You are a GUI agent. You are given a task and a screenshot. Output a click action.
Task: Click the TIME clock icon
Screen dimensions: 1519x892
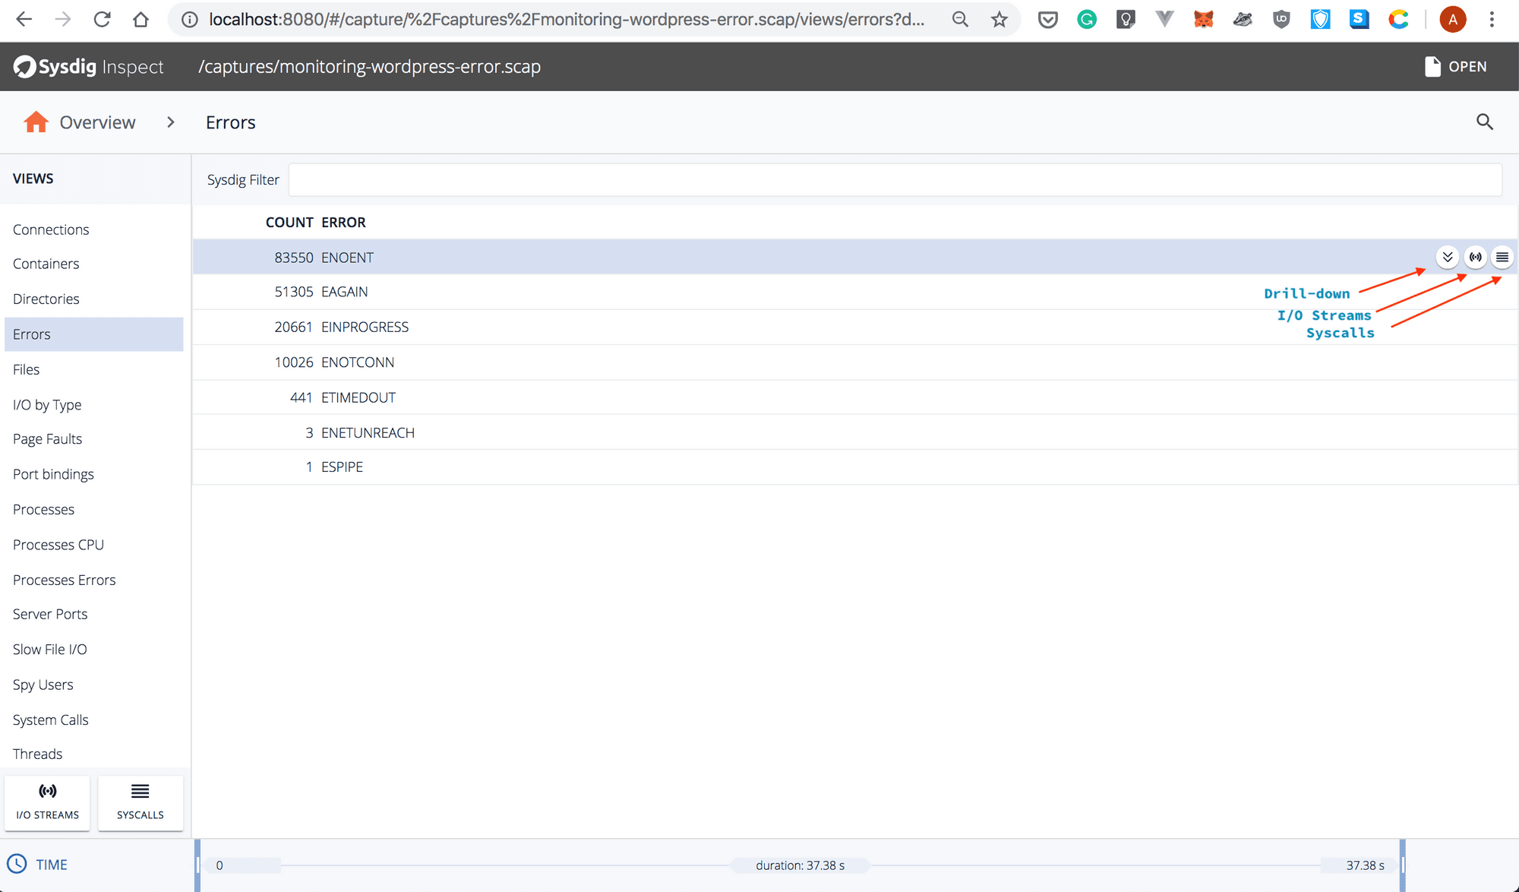[17, 864]
